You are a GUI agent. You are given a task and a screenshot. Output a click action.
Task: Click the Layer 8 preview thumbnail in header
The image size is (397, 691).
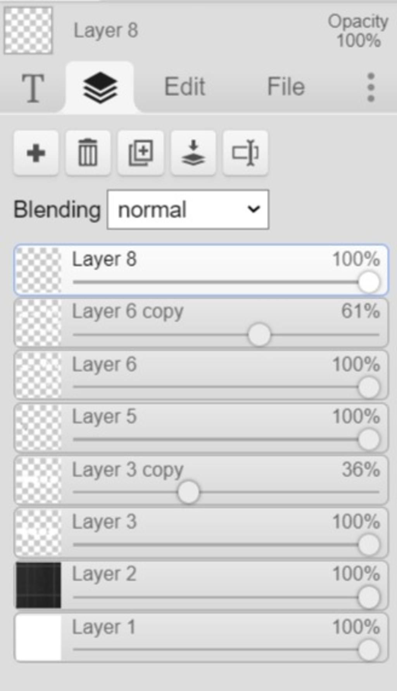coord(28,30)
